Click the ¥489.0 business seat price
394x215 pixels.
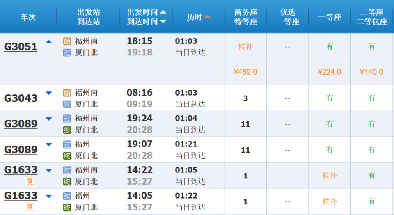point(245,72)
